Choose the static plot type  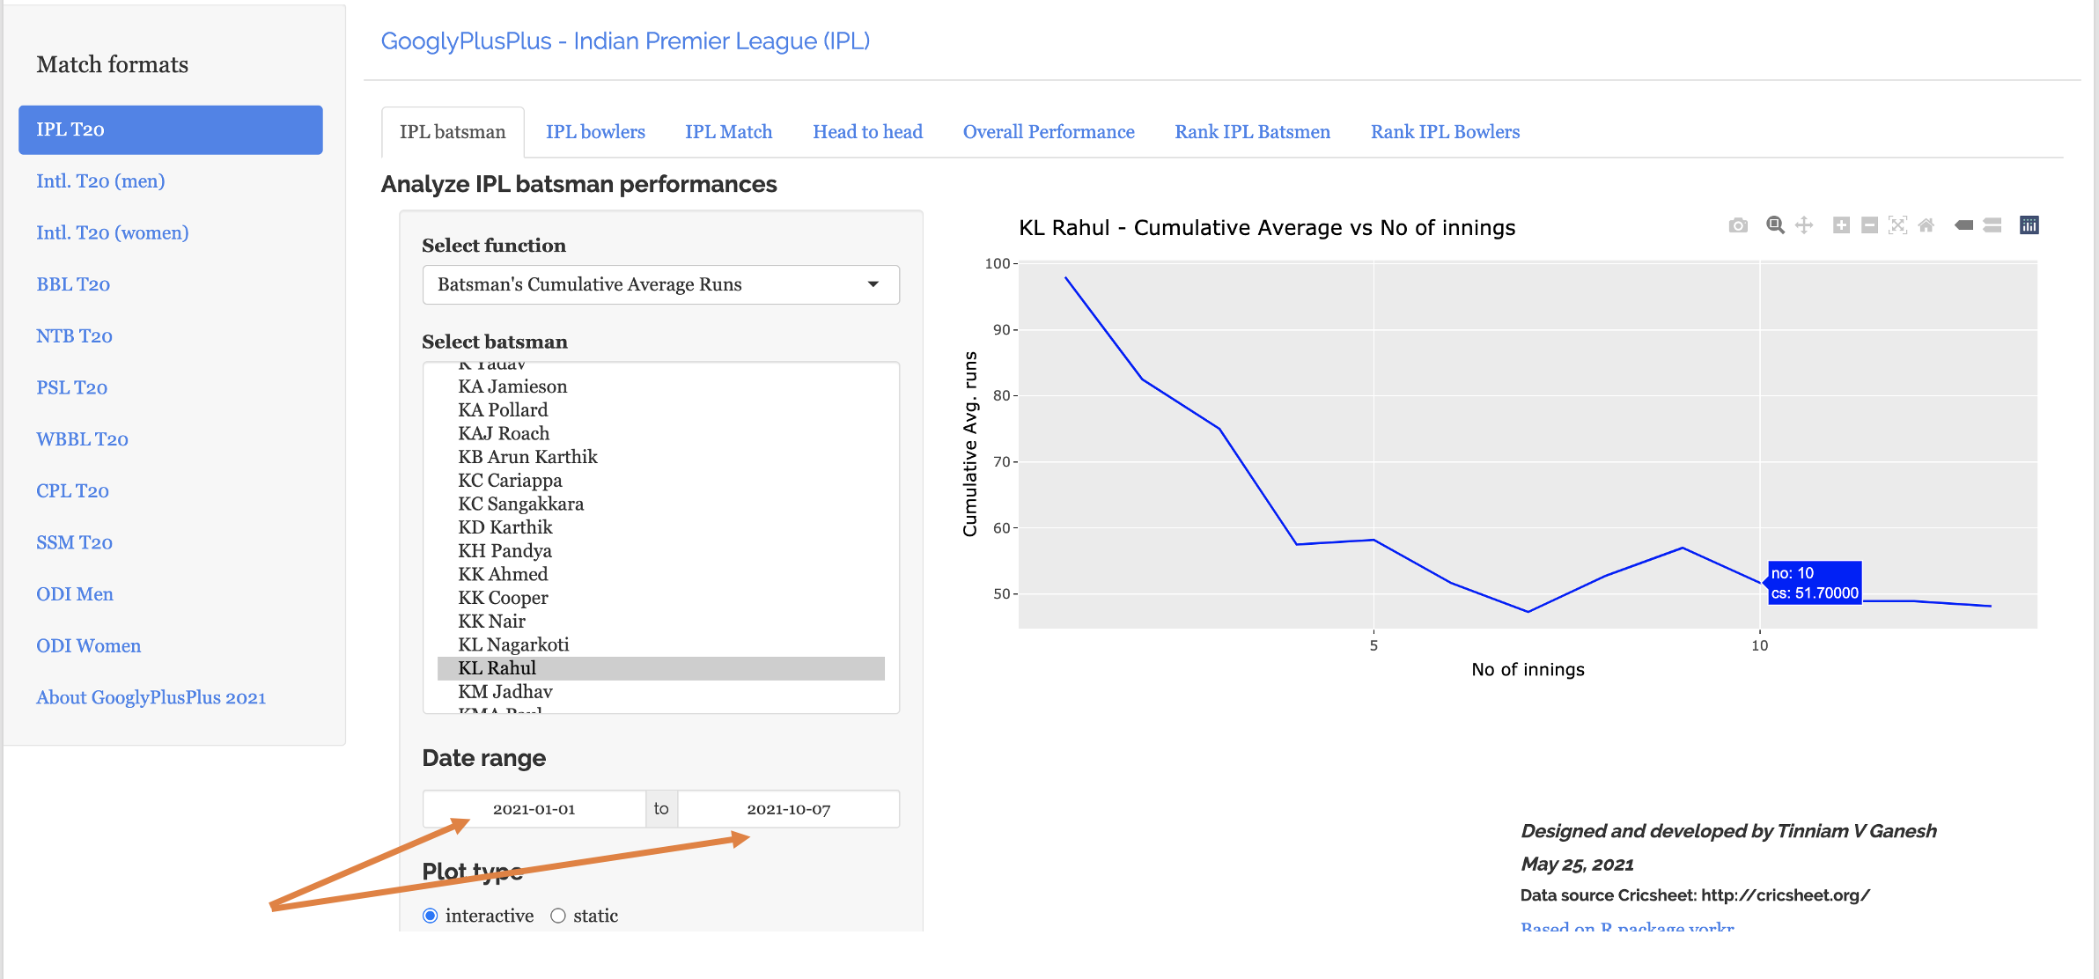pos(558,916)
